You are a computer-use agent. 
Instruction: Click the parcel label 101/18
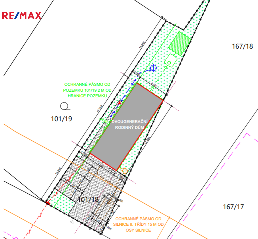[x=88, y=199]
